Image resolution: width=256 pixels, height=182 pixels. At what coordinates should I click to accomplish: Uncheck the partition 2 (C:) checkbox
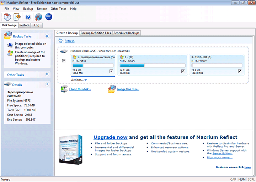coord(183,71)
